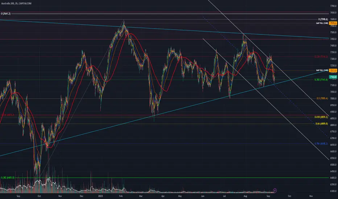
Task: Click the orange 7213.0 price tag
Action: pos(333,70)
